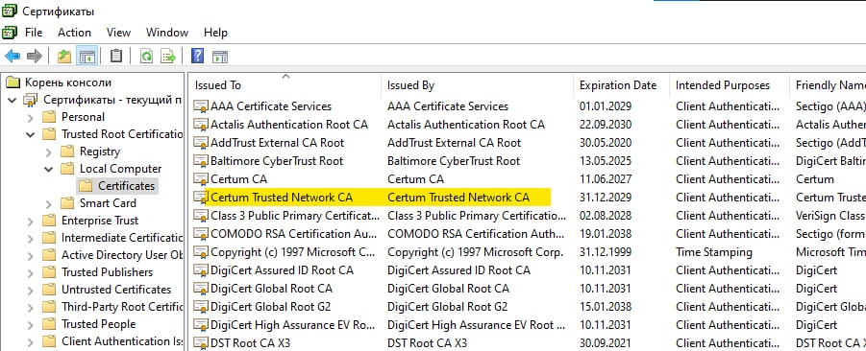The height and width of the screenshot is (351, 866).
Task: Click the Up one level folder icon
Action: [x=64, y=56]
